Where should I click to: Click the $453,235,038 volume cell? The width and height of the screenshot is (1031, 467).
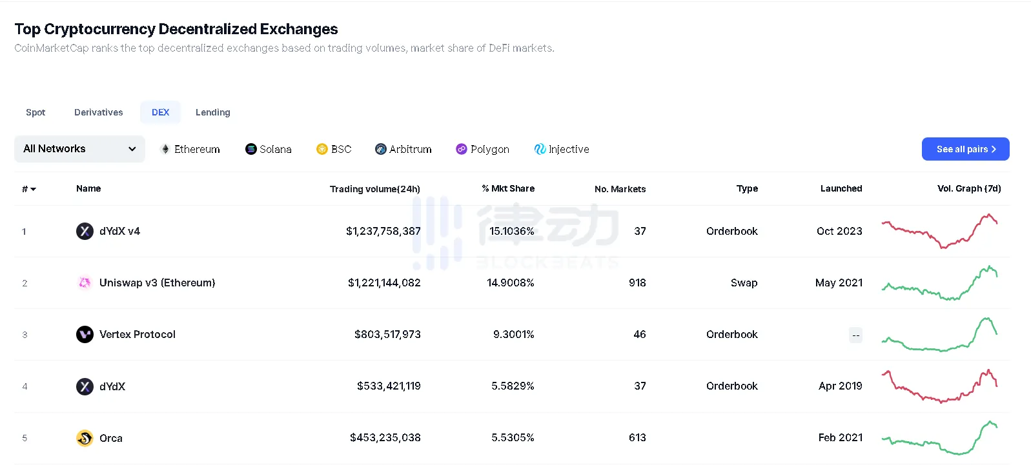(x=385, y=437)
